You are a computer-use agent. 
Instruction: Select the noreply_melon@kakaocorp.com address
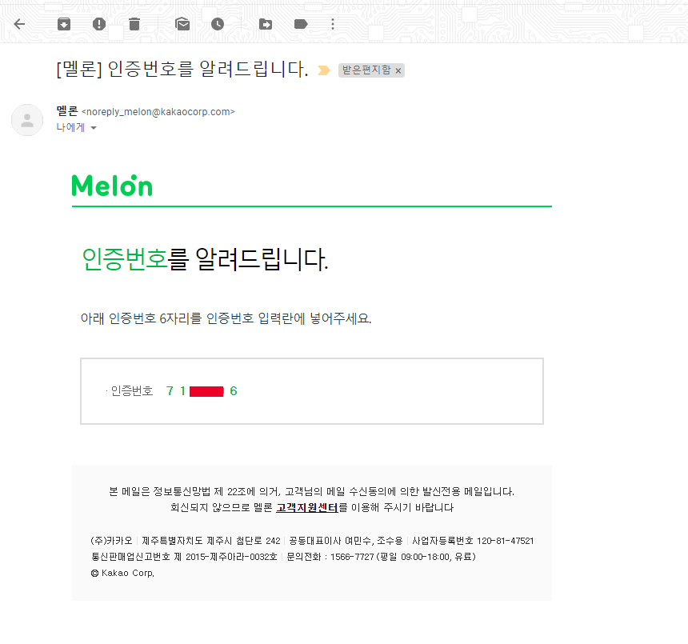pyautogui.click(x=158, y=112)
